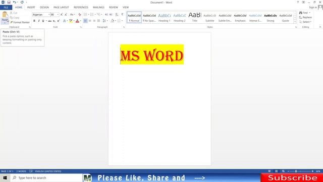The height and width of the screenshot is (182, 323).
Task: Open the font name dropdown showing Algerian
Action: tap(49, 15)
